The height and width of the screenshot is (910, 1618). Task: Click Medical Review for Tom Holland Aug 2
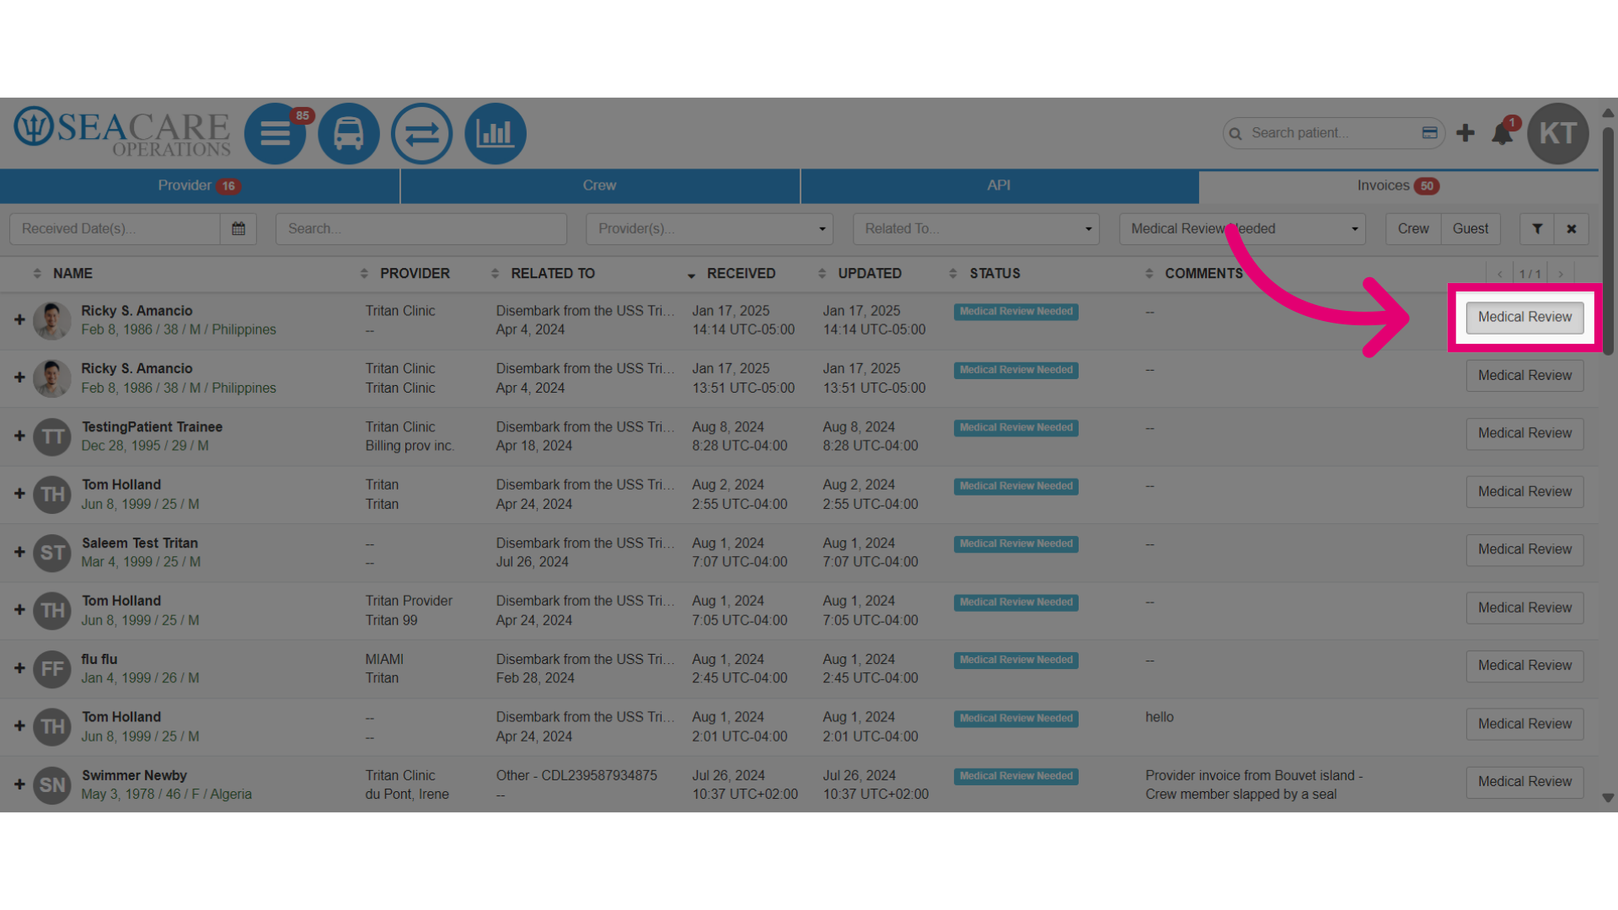(1524, 492)
